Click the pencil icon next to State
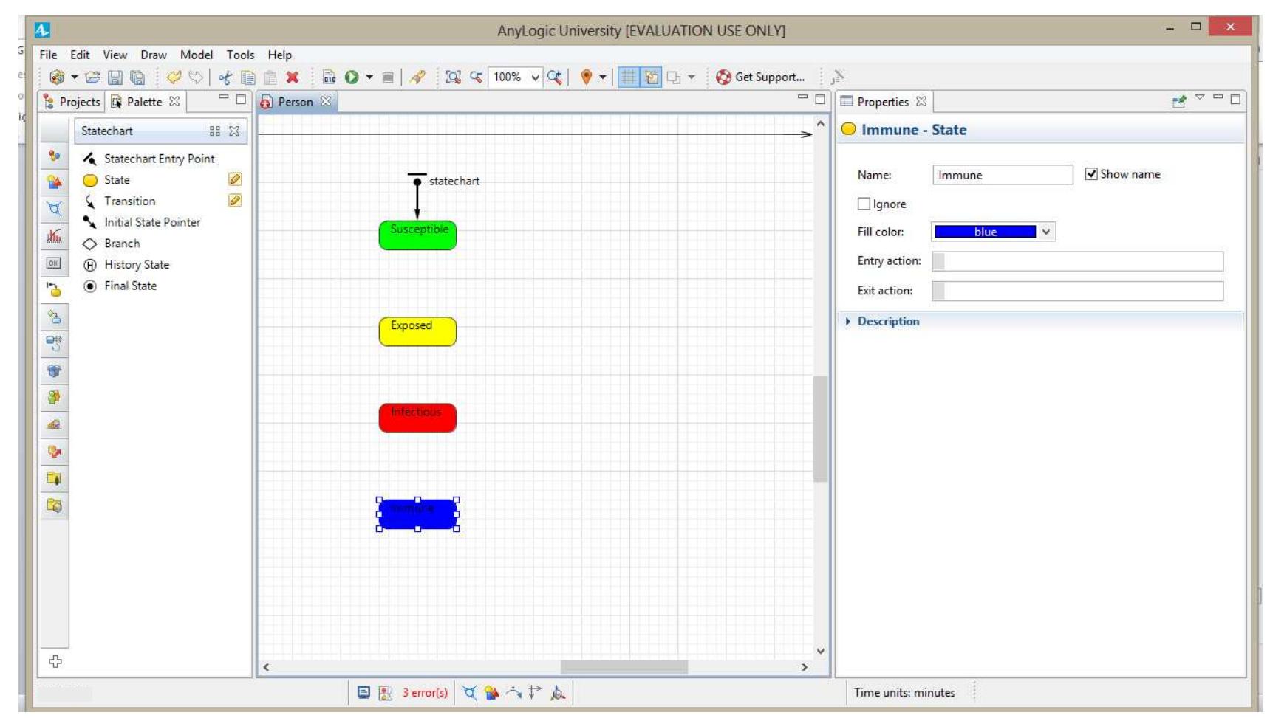Screen dimensions: 1270x718 click(x=235, y=179)
